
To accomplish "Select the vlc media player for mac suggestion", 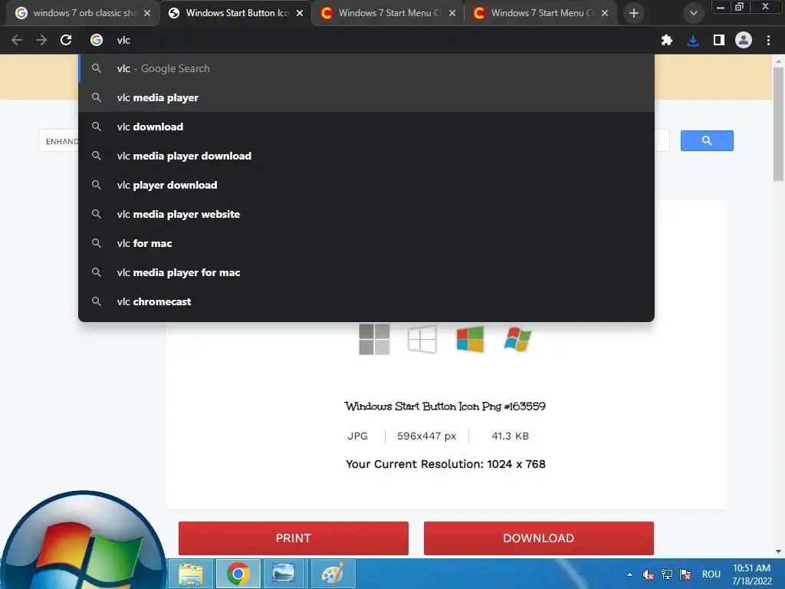I will [x=366, y=272].
